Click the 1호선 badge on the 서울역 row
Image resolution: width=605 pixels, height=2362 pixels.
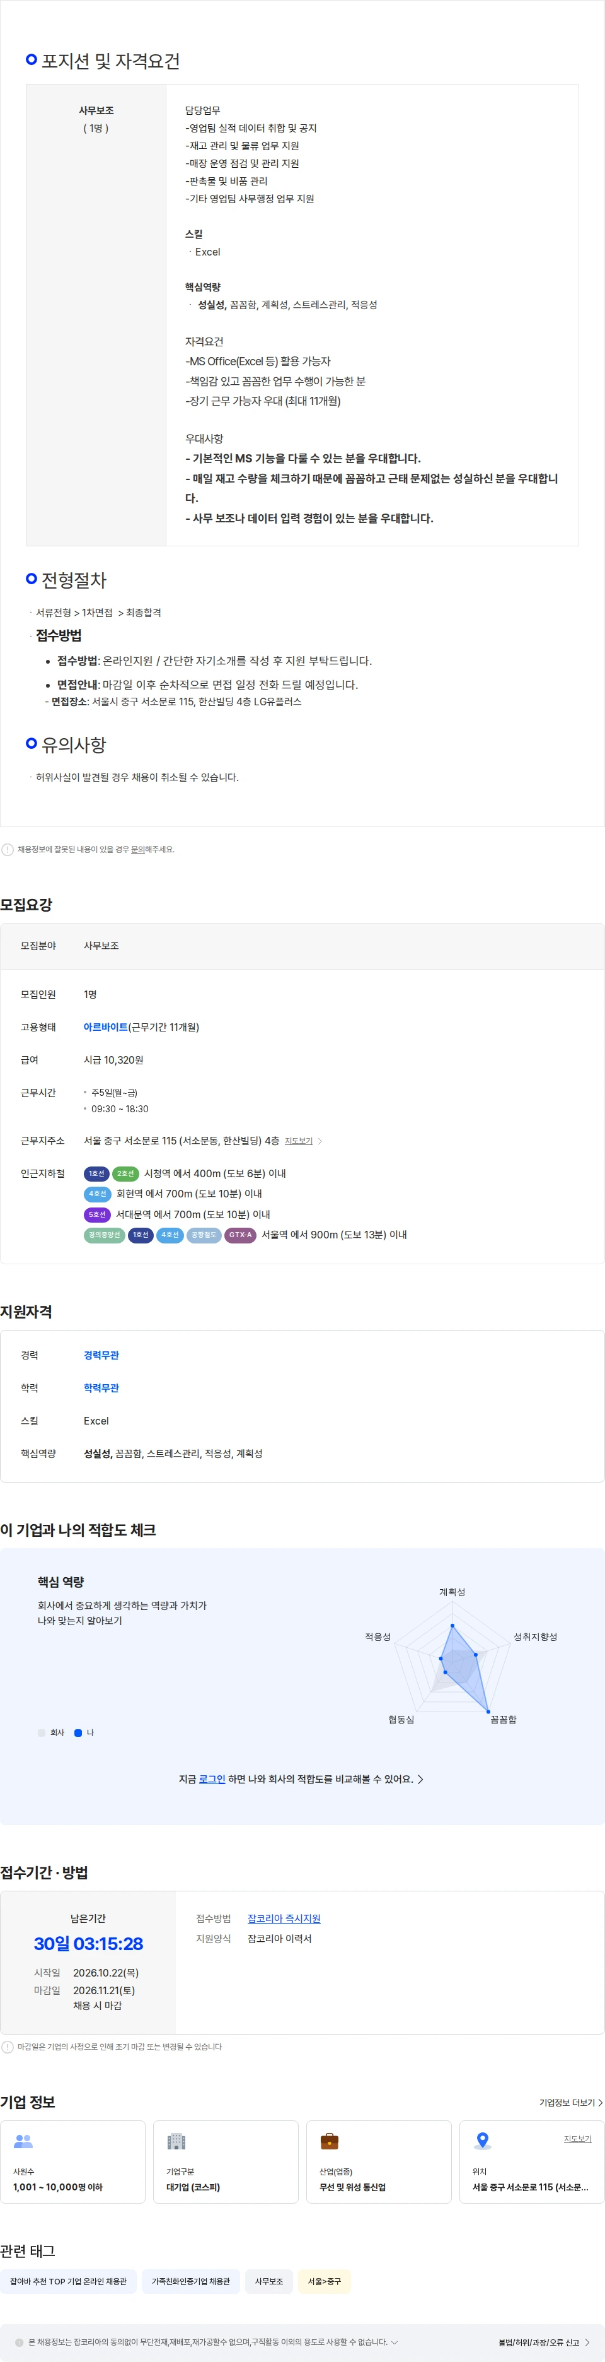[140, 1234]
